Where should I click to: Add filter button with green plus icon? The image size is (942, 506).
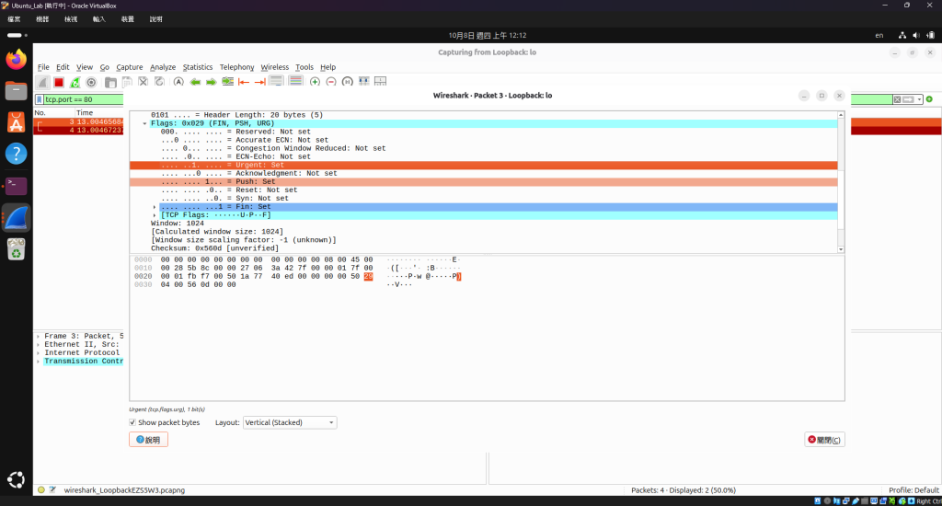coord(929,99)
